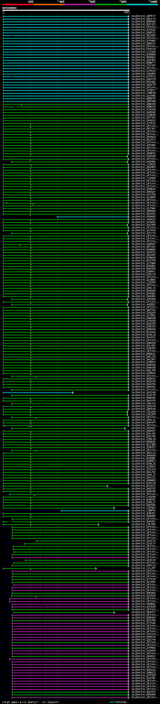Image resolution: width=160 pixels, height=704 pixels.
Task: Click hit label UniRef100_C0Z2D4
Action: pyautogui.click(x=143, y=52)
